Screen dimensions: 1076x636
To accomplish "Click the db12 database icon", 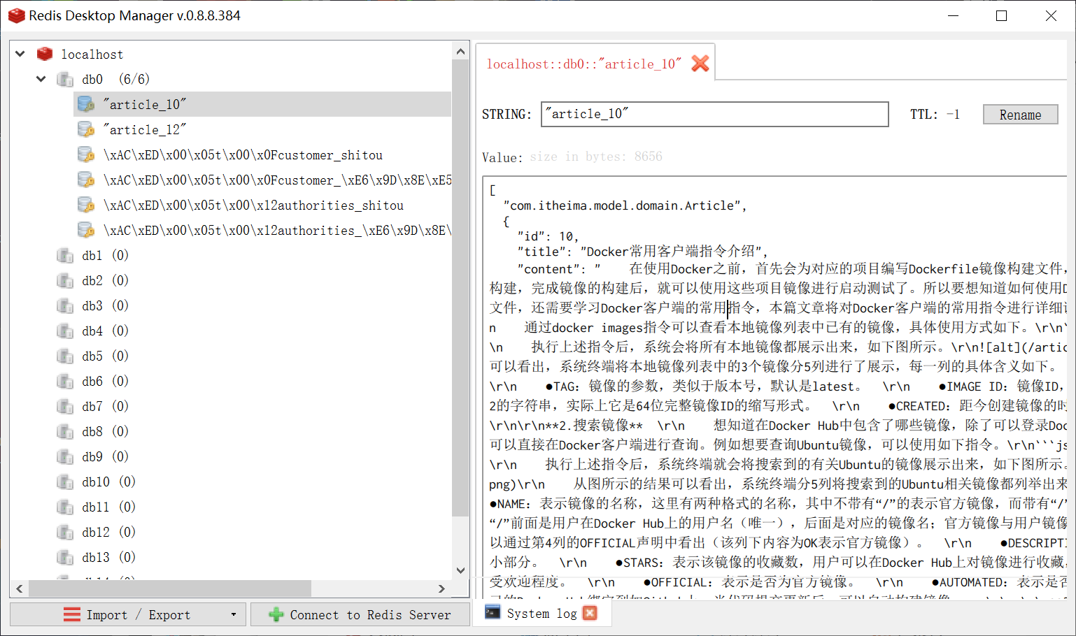I will [x=65, y=532].
